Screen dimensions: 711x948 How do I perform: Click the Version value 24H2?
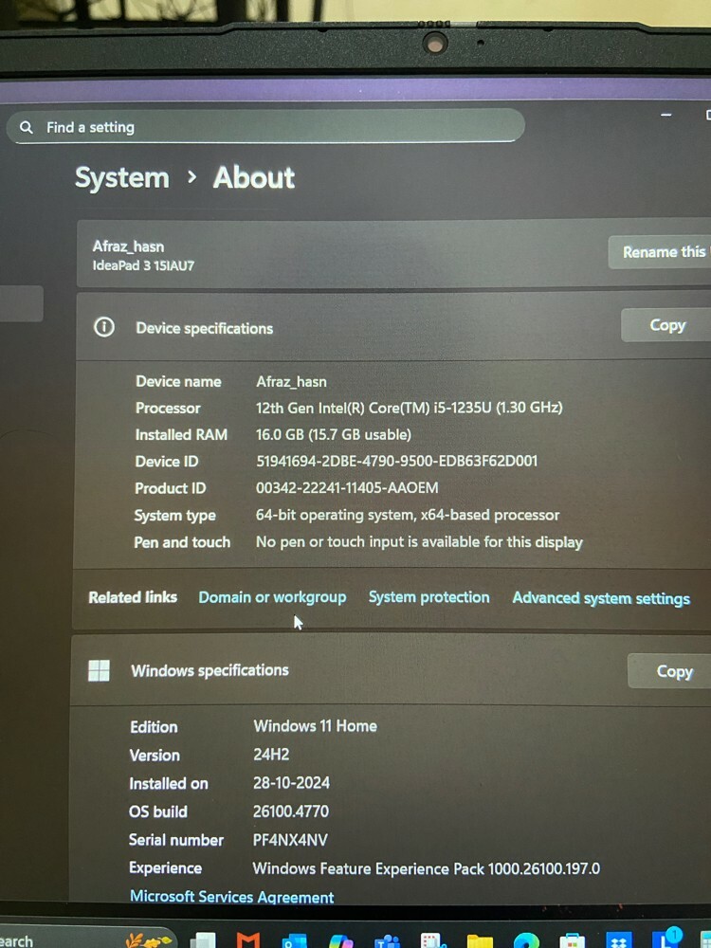[271, 755]
